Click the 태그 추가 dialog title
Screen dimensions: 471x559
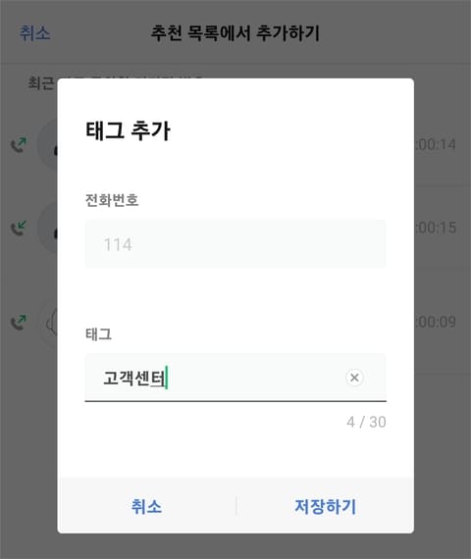click(x=129, y=130)
